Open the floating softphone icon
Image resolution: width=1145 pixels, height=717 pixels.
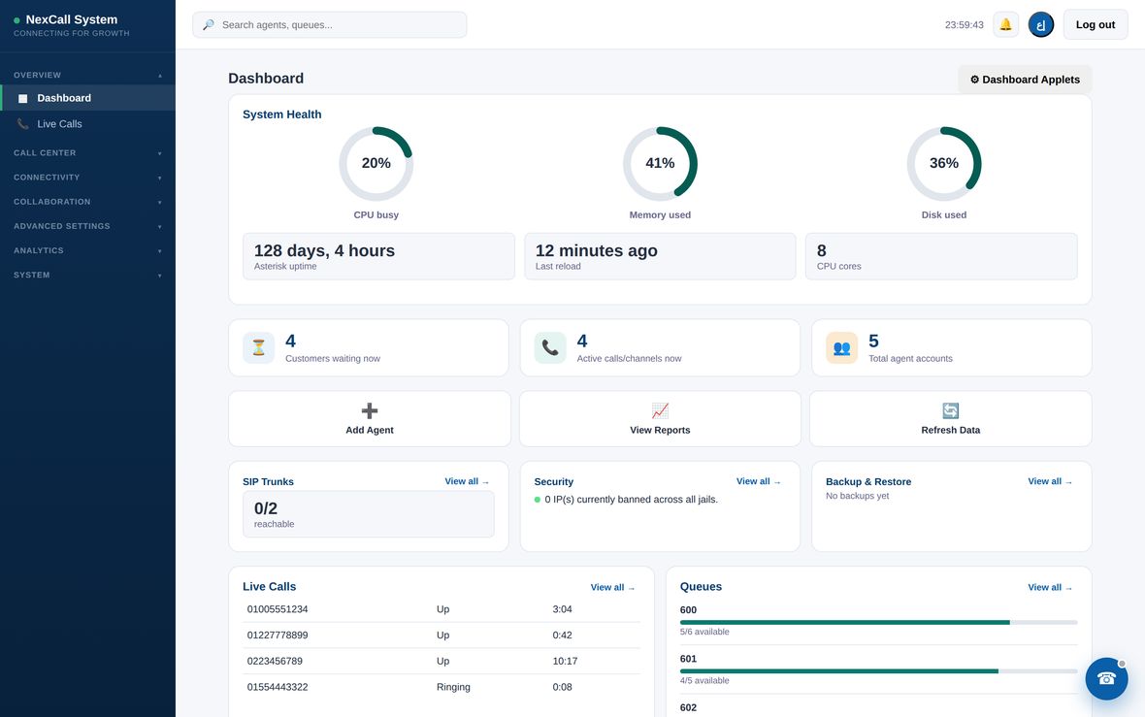[x=1106, y=678]
